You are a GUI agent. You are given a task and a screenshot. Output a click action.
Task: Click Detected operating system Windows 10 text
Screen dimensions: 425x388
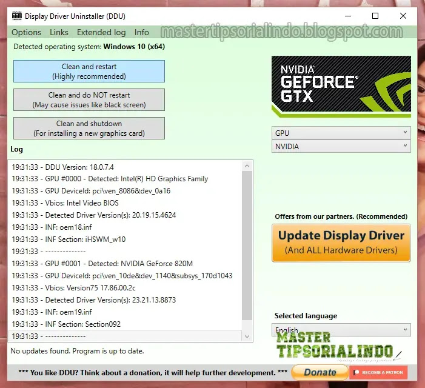(x=89, y=47)
